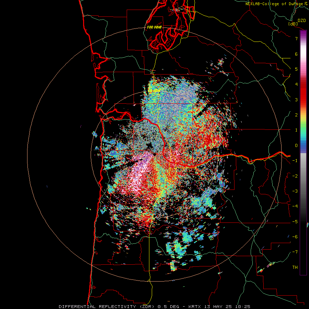Click the DZD product label

coord(302,21)
